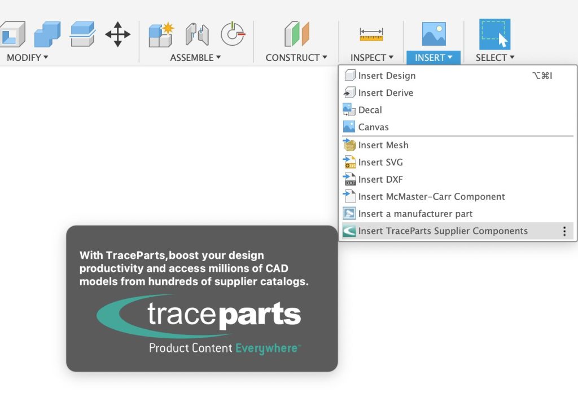The height and width of the screenshot is (393, 578).
Task: Select Insert TraceParts Supplier Components
Action: point(458,231)
